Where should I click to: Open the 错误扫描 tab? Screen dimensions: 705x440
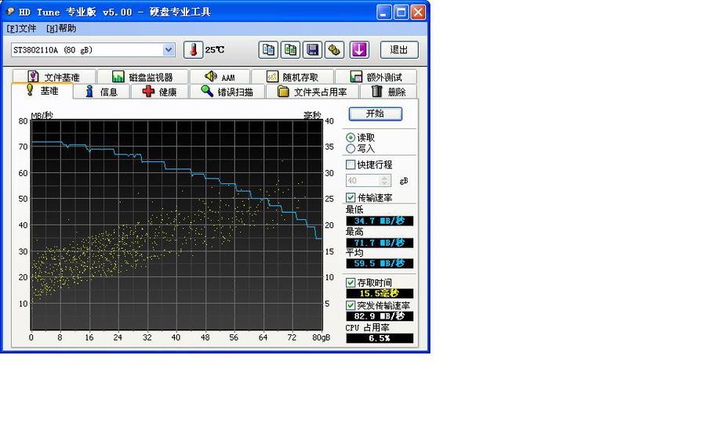point(227,92)
